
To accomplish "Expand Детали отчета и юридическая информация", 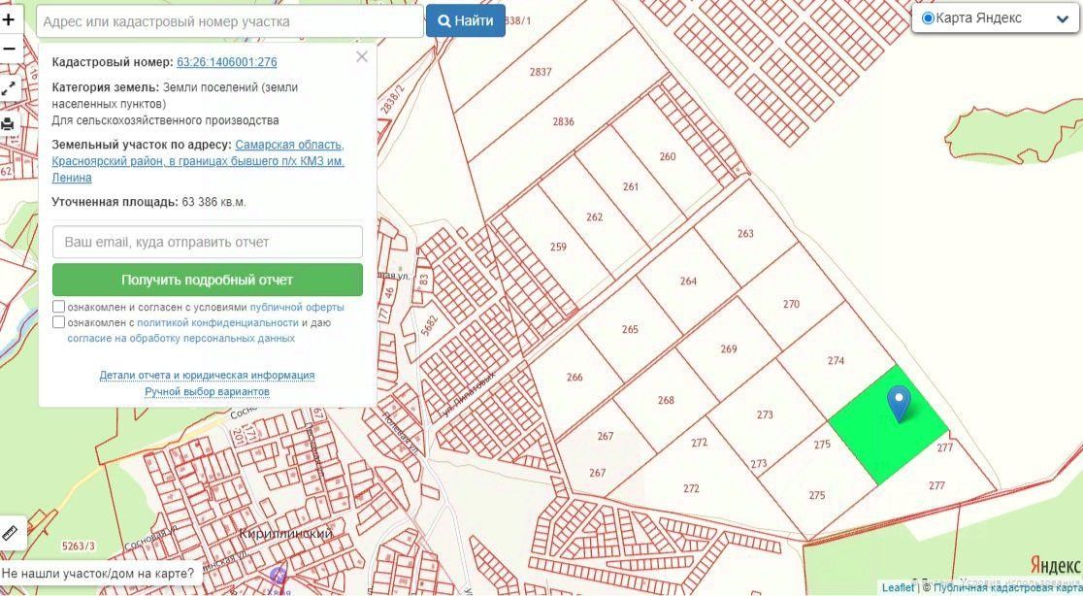I will point(208,375).
